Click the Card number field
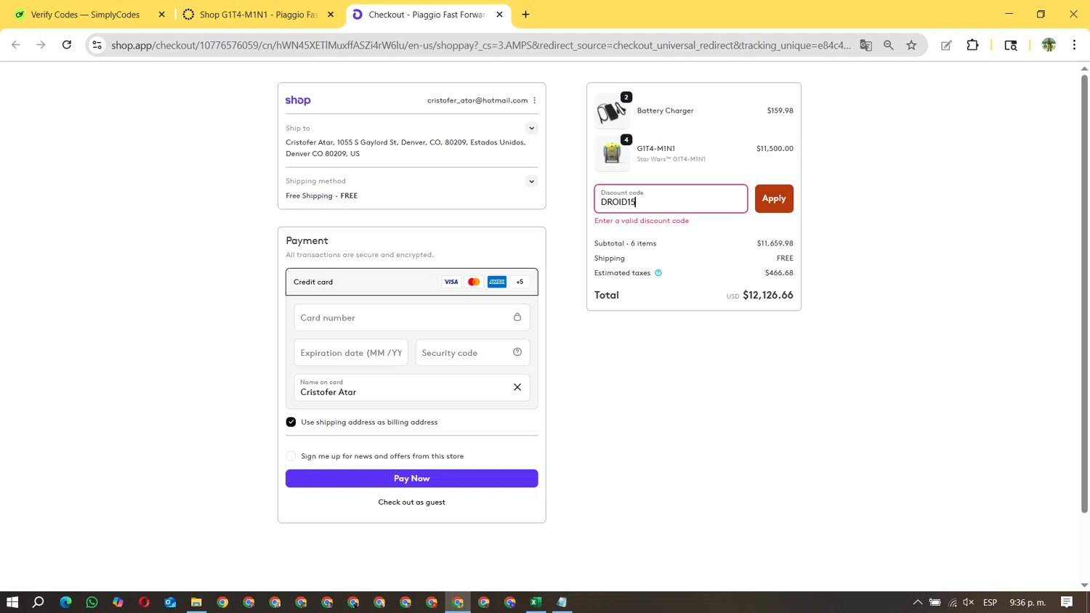The width and height of the screenshot is (1090, 613). point(412,317)
